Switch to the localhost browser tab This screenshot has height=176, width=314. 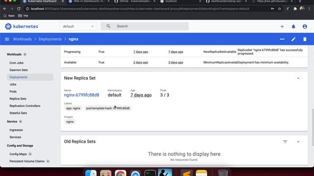coord(180,1)
